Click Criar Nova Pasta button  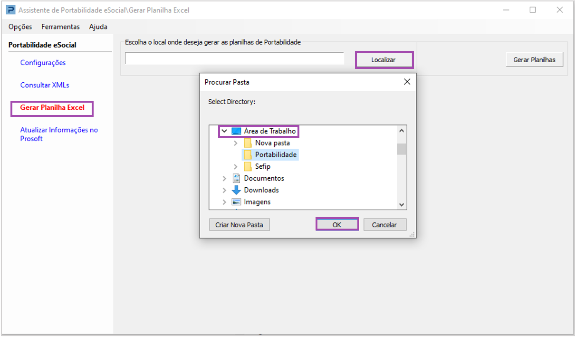pos(240,225)
